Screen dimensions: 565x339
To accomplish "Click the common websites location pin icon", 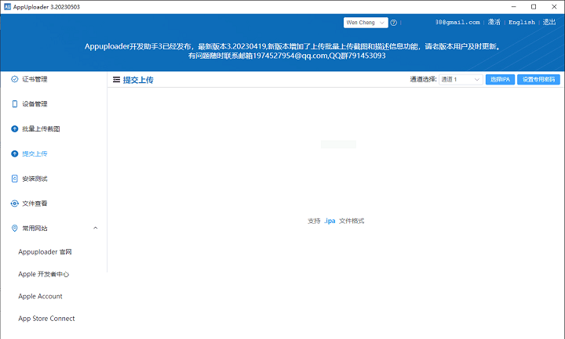I will tap(14, 229).
